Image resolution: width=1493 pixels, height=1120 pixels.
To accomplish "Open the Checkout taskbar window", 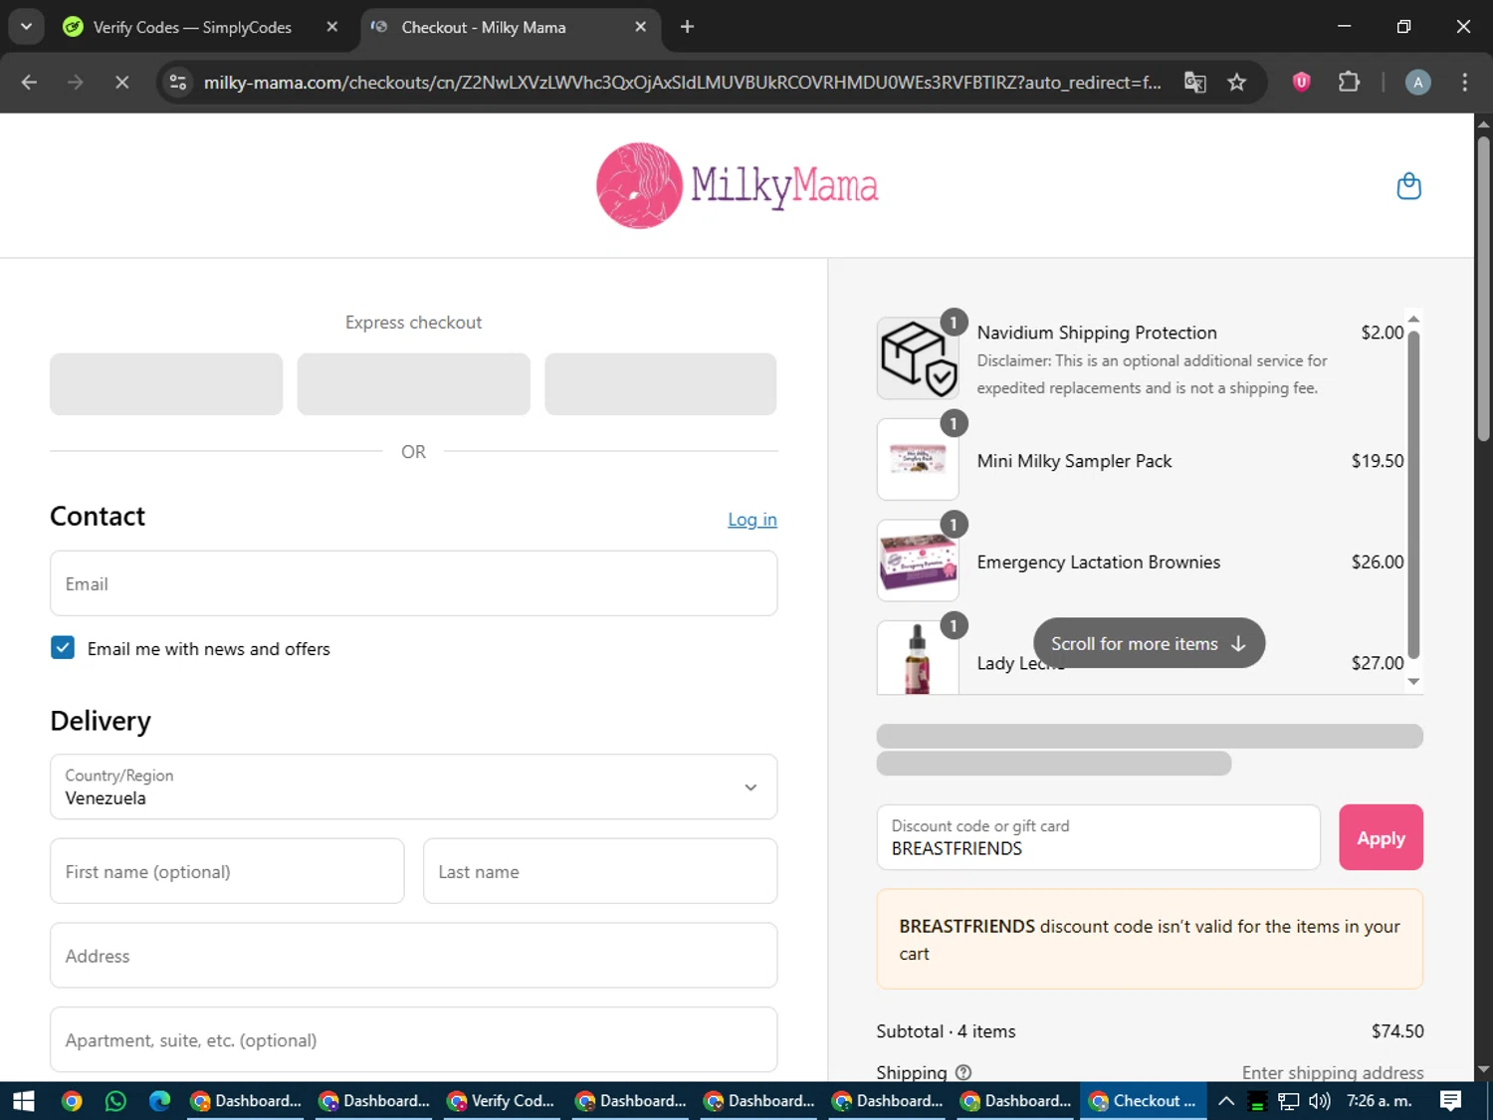I will [x=1143, y=1101].
